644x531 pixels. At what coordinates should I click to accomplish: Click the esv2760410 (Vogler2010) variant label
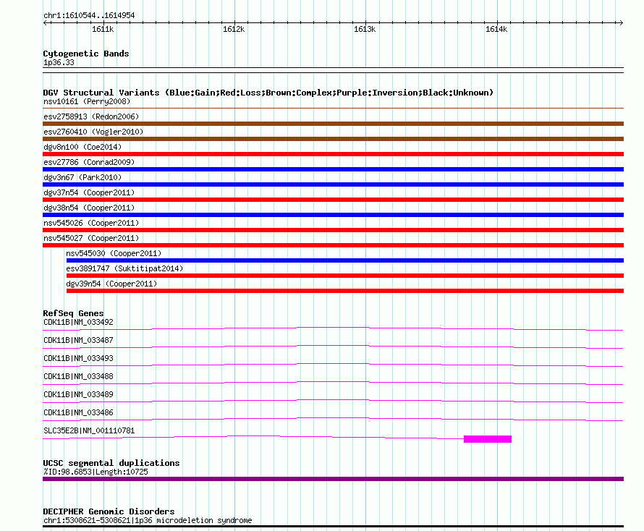[93, 132]
